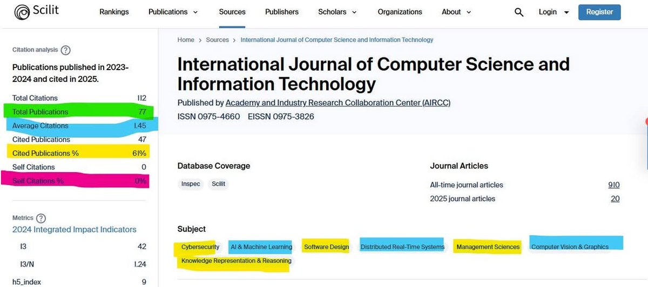Select Knowledge Representation & Reasoning tag
Image resolution: width=648 pixels, height=287 pixels.
pyautogui.click(x=236, y=261)
